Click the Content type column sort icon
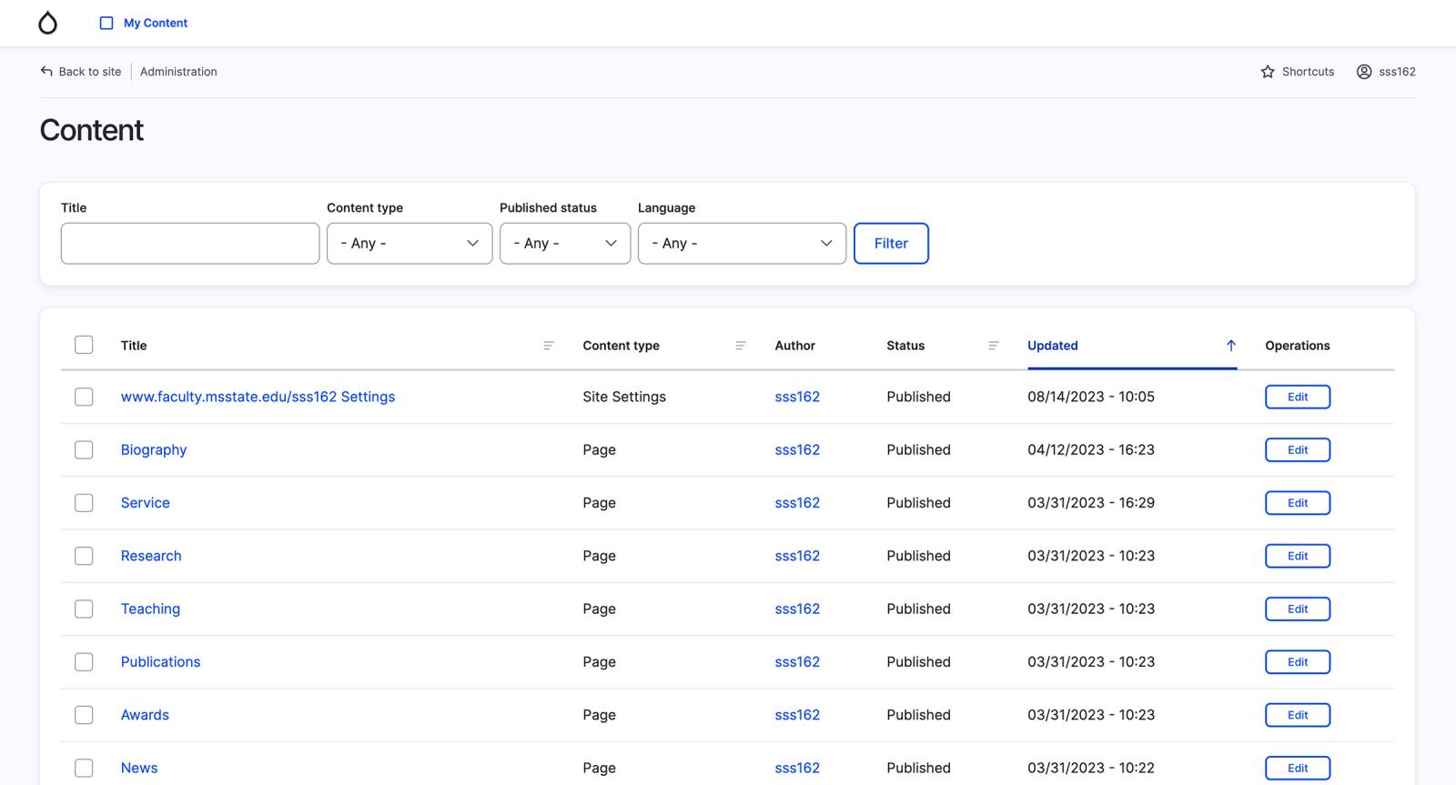Viewport: 1456px width, 785px height. click(741, 346)
